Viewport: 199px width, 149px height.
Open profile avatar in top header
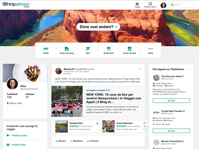[163, 5]
